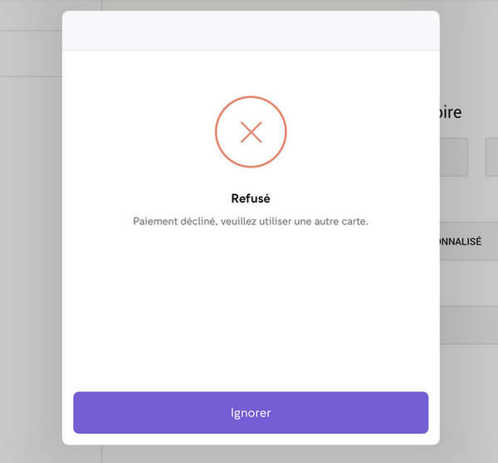Click the empty white area above Ignorer

point(251,316)
